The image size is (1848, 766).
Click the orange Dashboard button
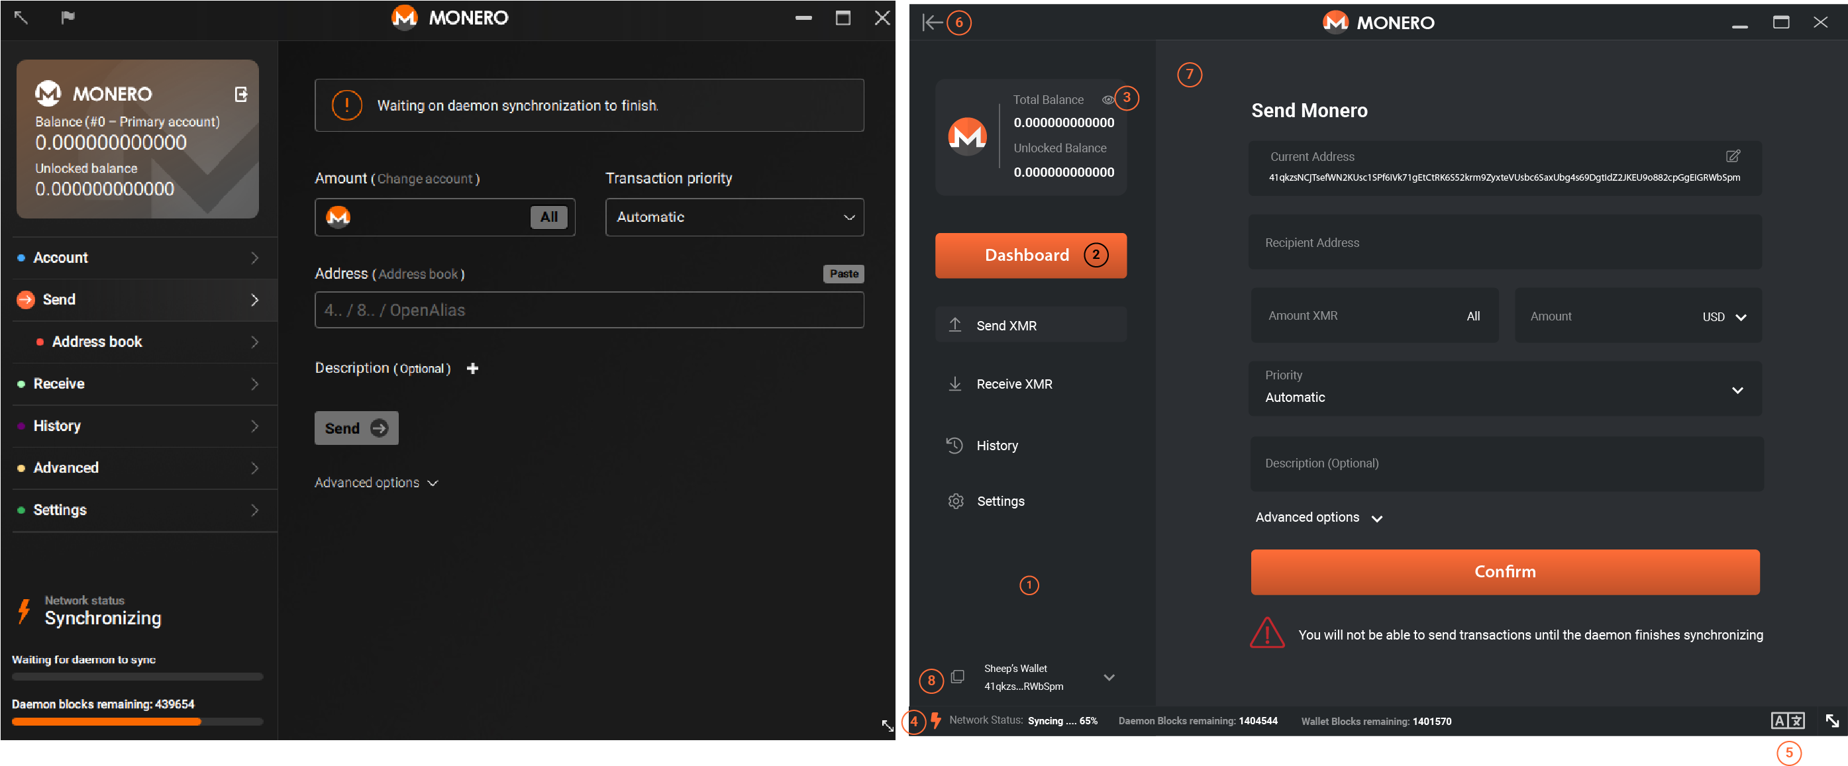[1030, 256]
